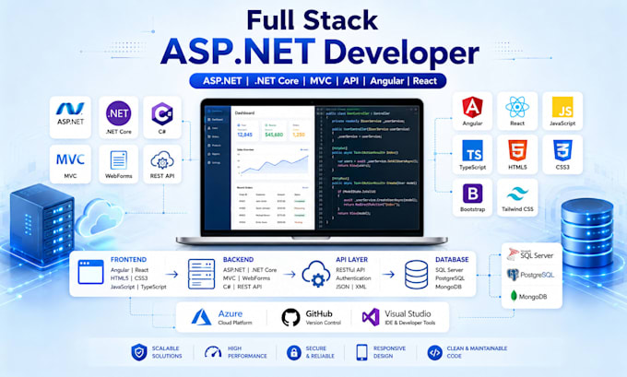
Task: Select ".NET Core" in the blue pill banner
Action: (x=277, y=81)
